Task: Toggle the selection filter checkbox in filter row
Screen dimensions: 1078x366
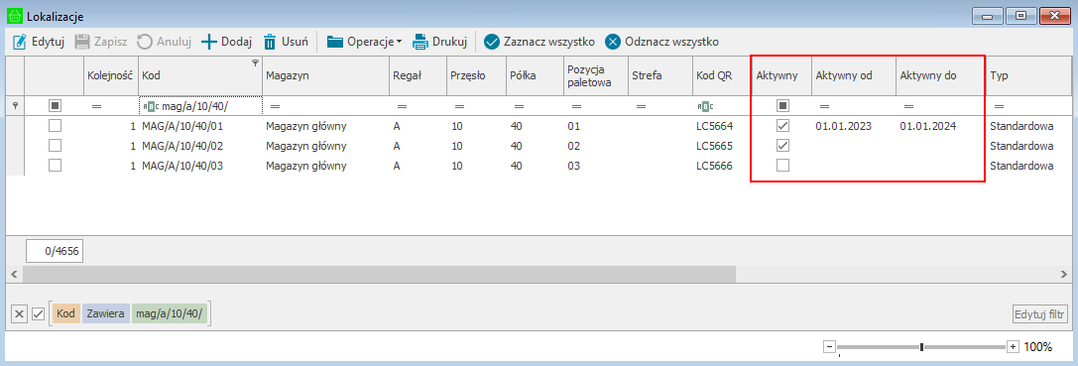Action: pos(55,106)
